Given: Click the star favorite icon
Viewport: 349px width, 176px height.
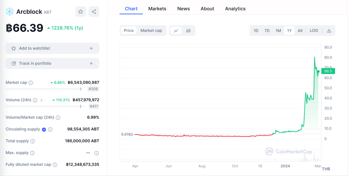Looking at the screenshot, I should point(81,12).
